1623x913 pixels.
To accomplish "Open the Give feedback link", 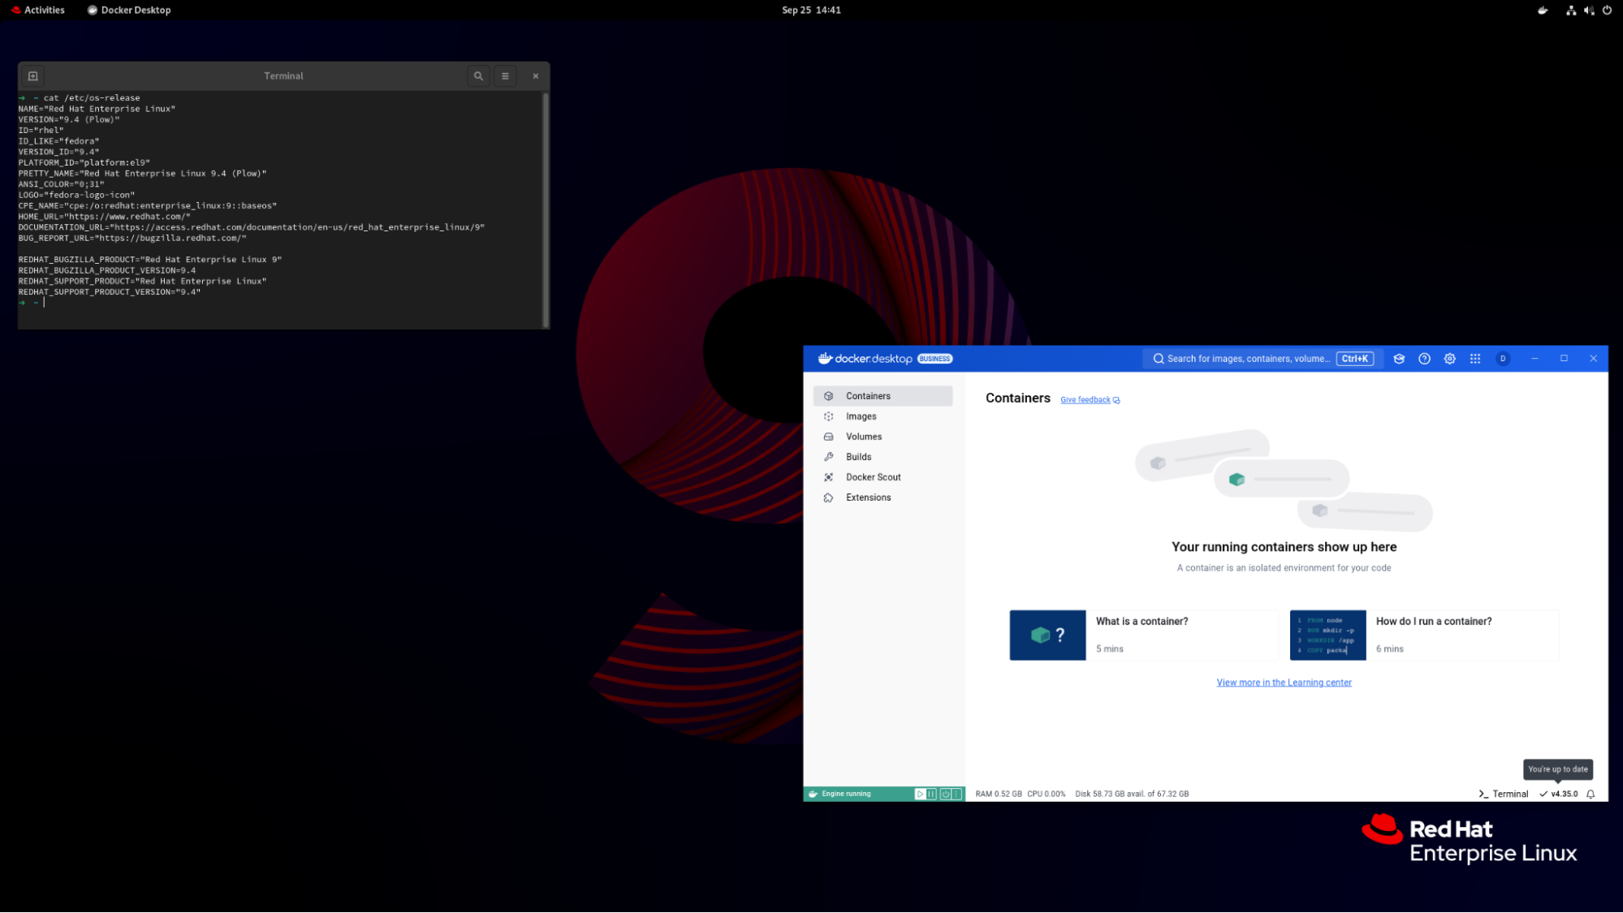I will (x=1085, y=399).
